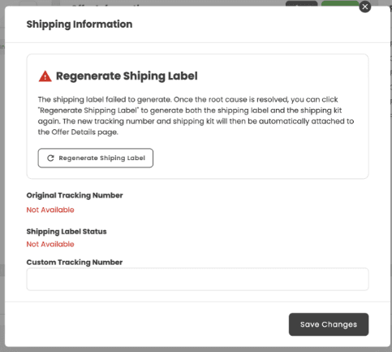Click the Regenerate Shiping Label button

[96, 158]
